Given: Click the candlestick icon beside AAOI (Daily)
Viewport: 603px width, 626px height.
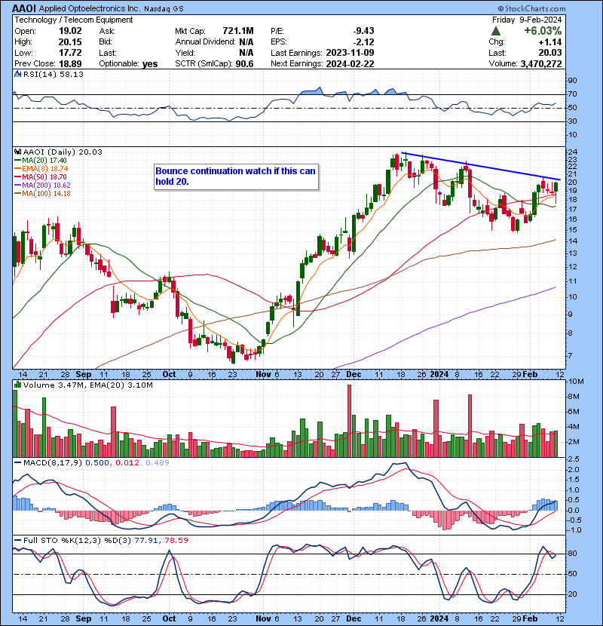Looking at the screenshot, I should pos(18,152).
